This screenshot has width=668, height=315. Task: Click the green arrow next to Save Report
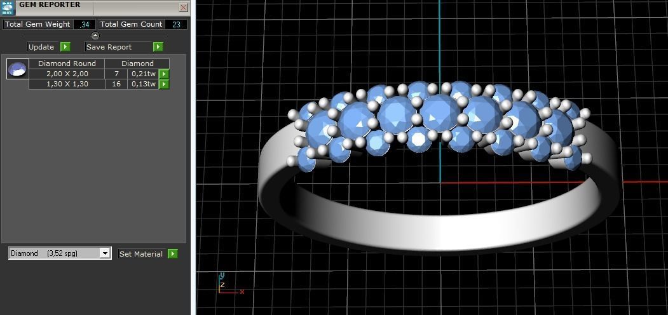click(x=158, y=47)
